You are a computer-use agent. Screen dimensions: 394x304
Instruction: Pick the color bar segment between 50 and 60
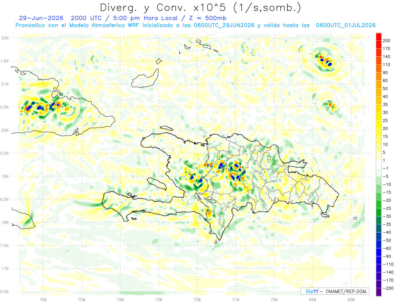click(x=379, y=85)
